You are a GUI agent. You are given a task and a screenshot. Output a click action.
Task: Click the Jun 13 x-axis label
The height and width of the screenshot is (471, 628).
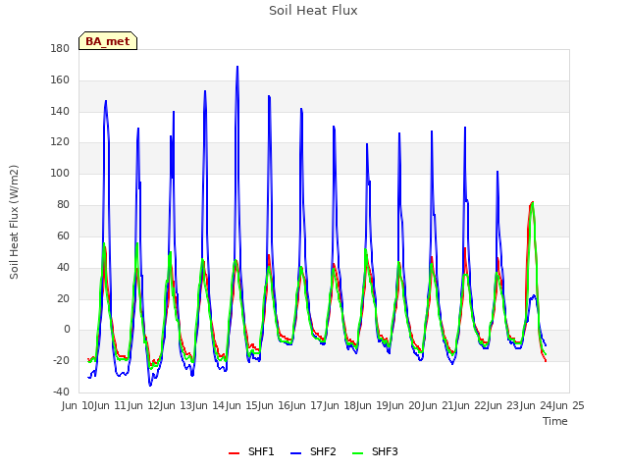coord(177,405)
